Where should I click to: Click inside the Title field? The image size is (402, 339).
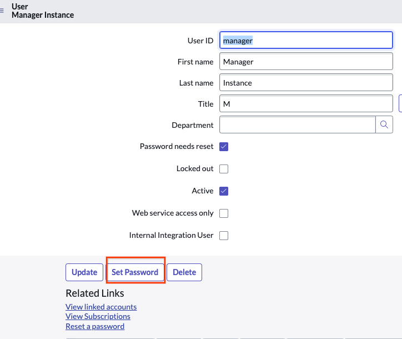coord(306,104)
